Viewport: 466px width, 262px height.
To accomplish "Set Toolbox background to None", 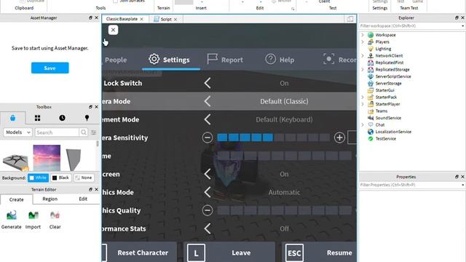I will coord(84,178).
